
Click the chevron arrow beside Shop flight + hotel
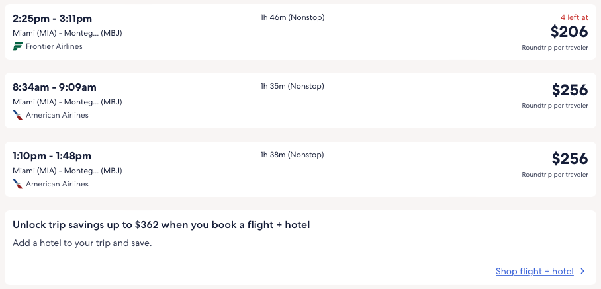582,271
